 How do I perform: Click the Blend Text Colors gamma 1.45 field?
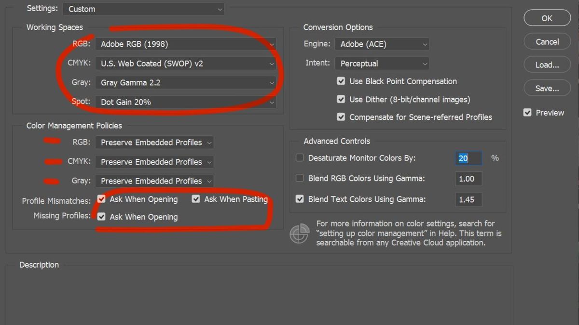[x=469, y=199]
